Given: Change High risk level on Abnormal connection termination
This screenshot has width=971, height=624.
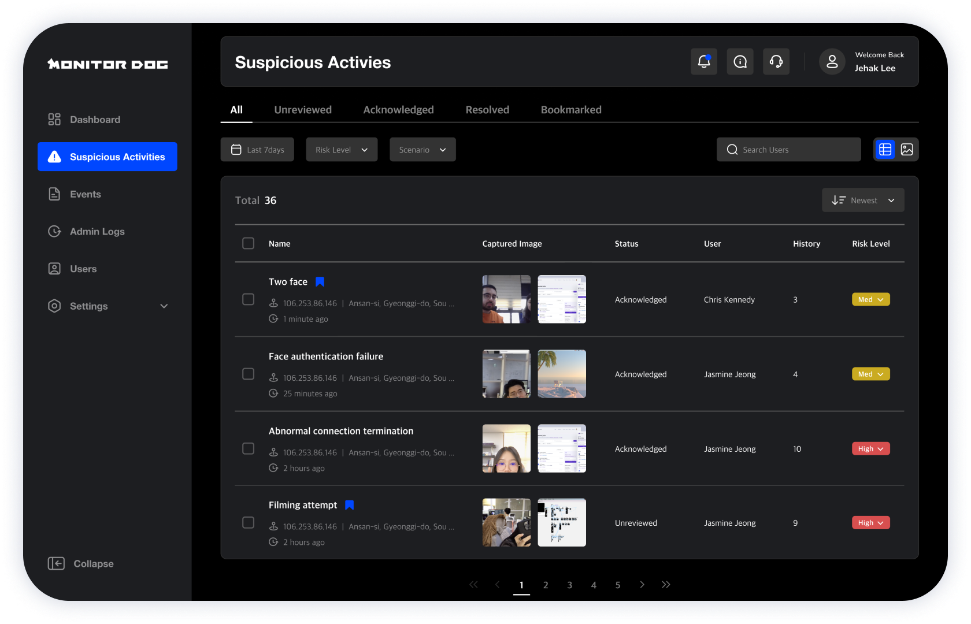Looking at the screenshot, I should pos(870,449).
